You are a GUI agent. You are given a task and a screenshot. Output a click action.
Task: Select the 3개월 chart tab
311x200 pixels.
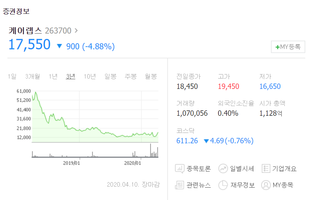32,77
